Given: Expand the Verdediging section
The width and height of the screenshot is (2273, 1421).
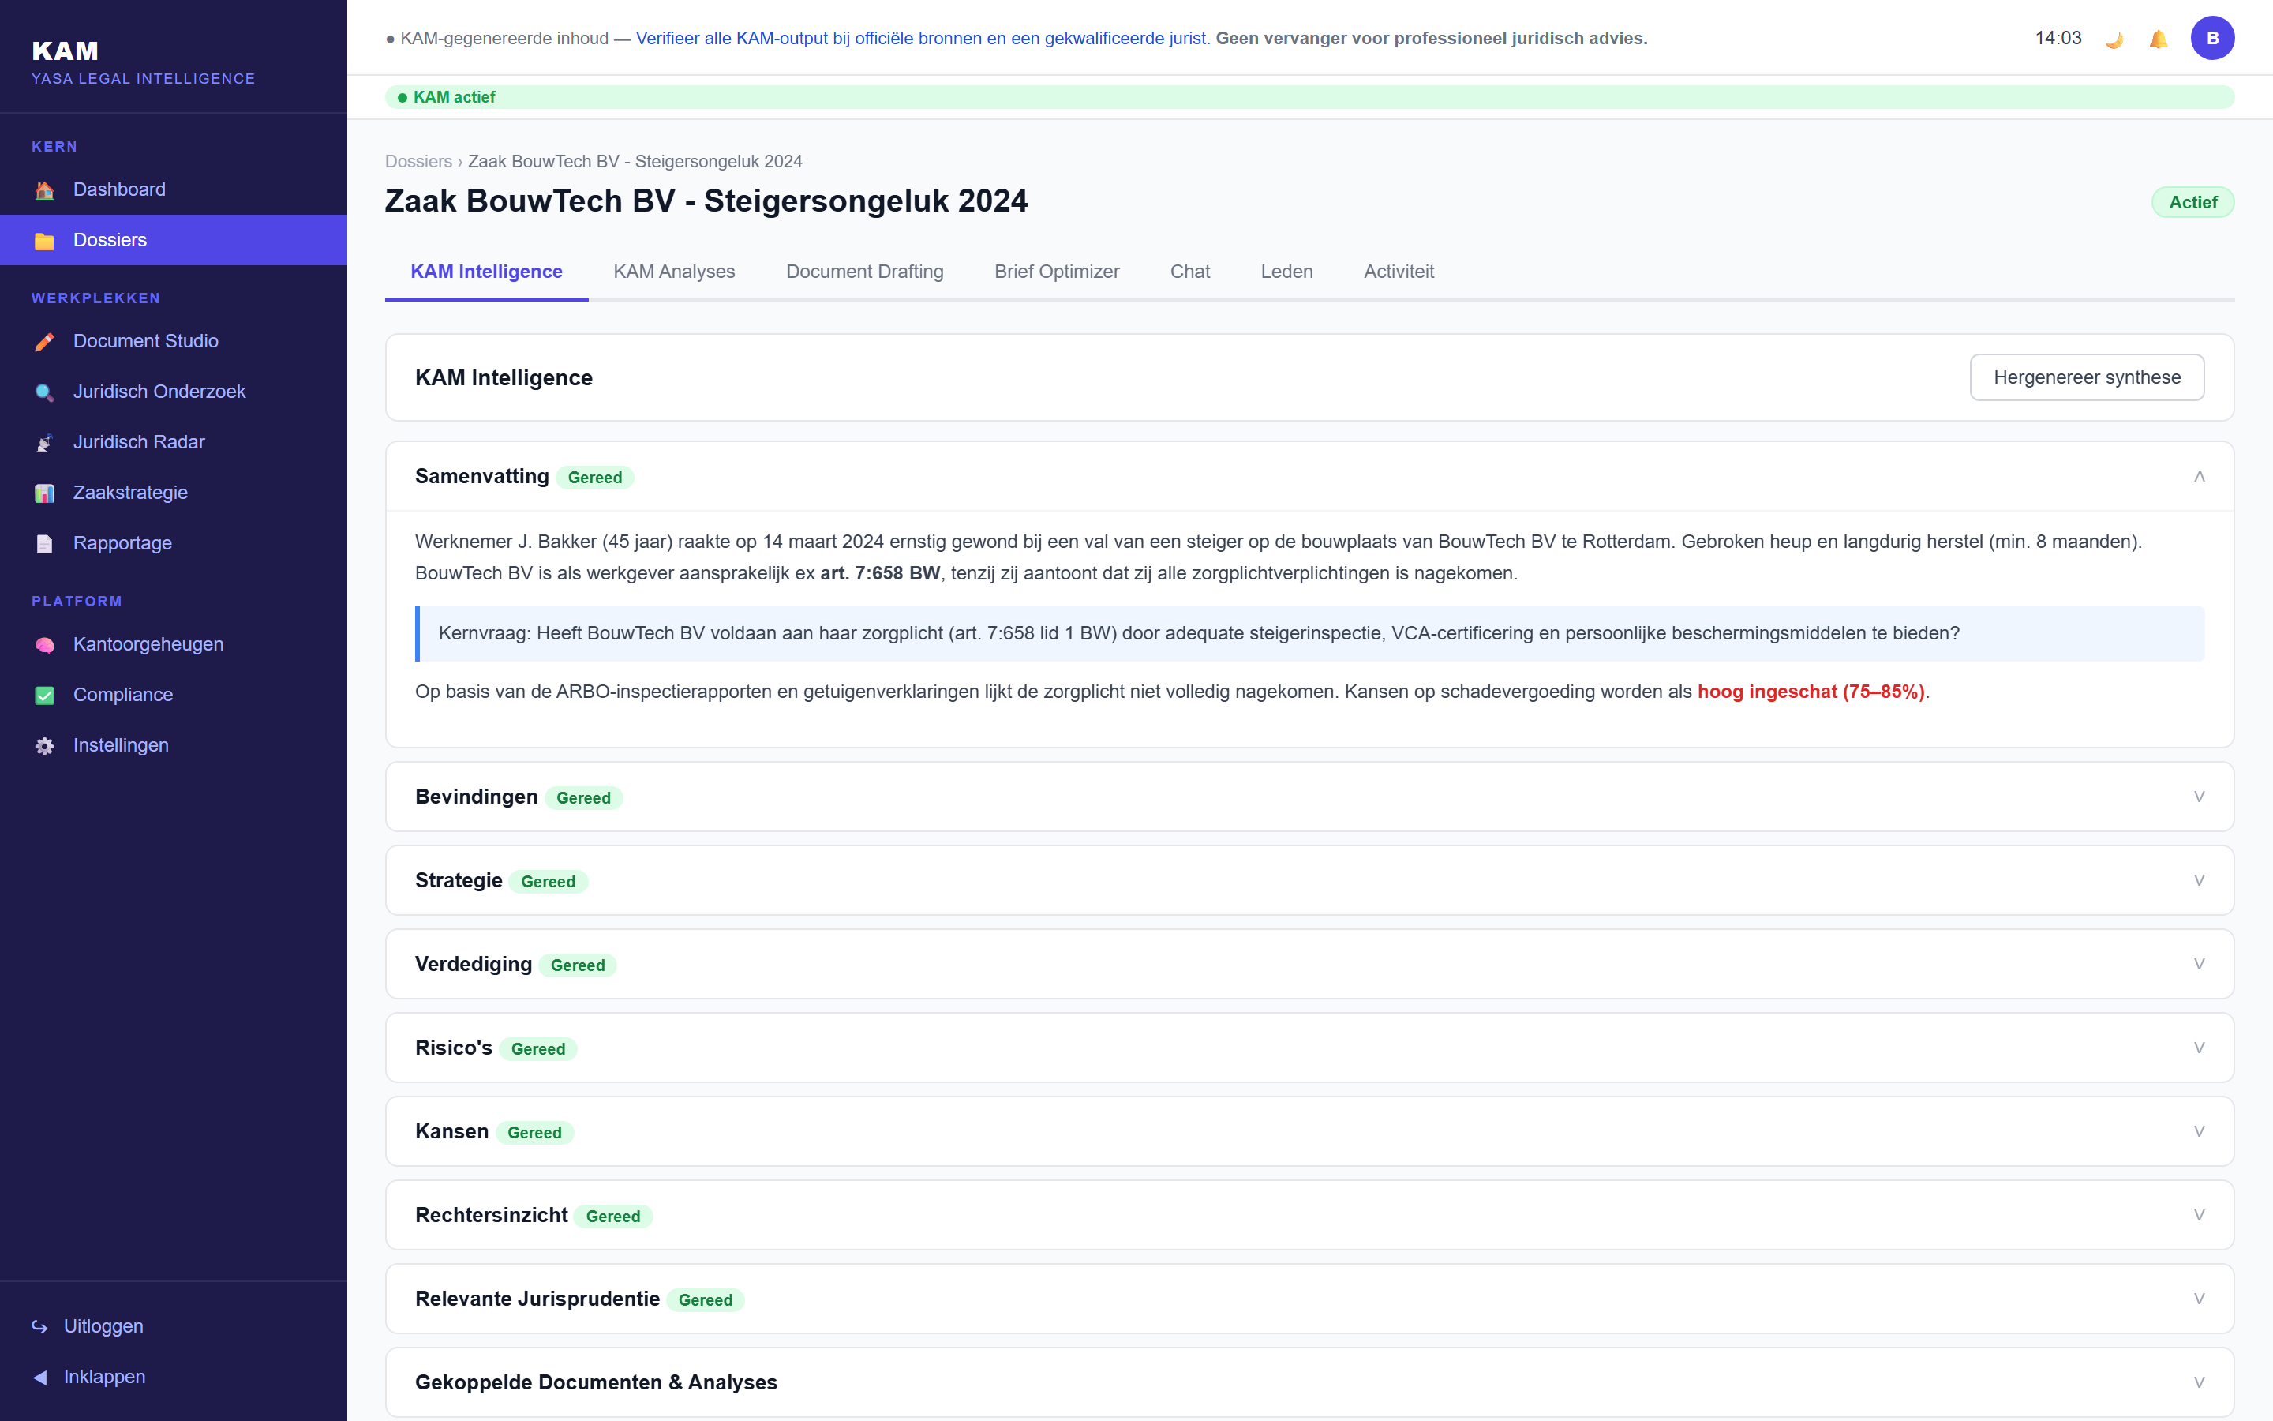Looking at the screenshot, I should click(x=2199, y=964).
